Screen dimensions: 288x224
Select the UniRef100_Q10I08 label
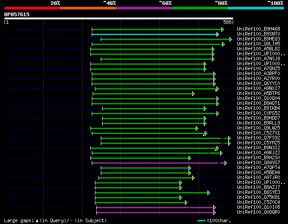(258, 207)
